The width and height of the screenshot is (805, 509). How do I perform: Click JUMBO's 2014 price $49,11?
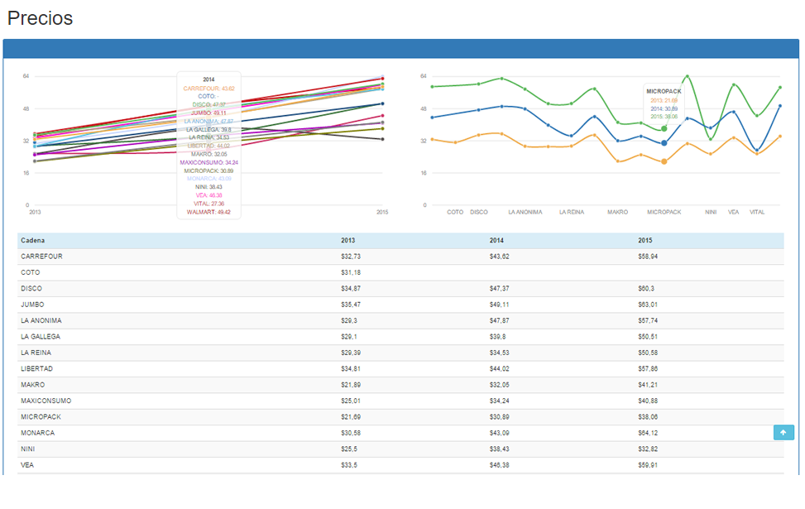[x=500, y=305]
